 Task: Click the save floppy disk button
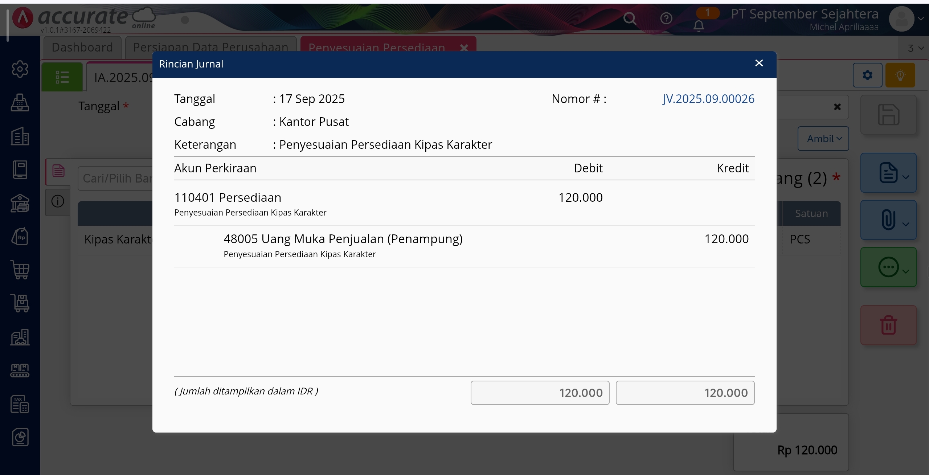(x=888, y=115)
